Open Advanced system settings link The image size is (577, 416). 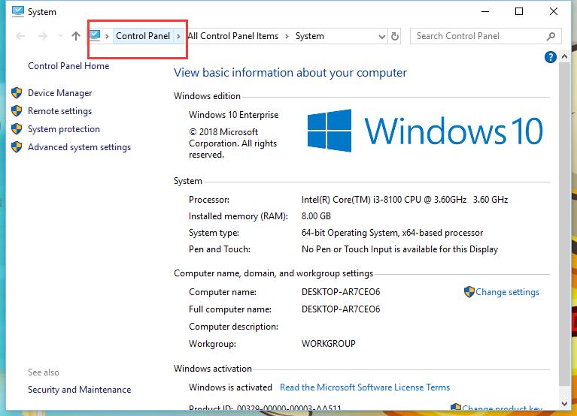80,147
